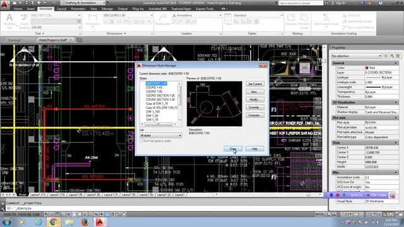This screenshot has width=404, height=227.
Task: Collapse the 3D Visualization section
Action: pos(396,102)
